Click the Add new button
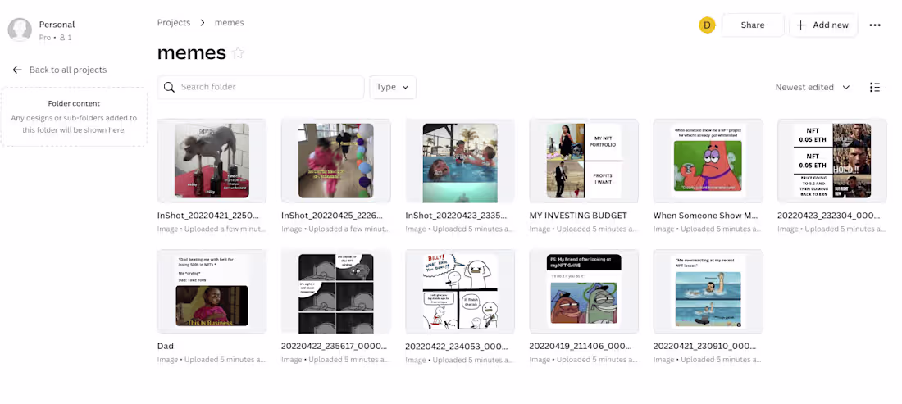Screen dimensions: 902x404 pyautogui.click(x=823, y=25)
